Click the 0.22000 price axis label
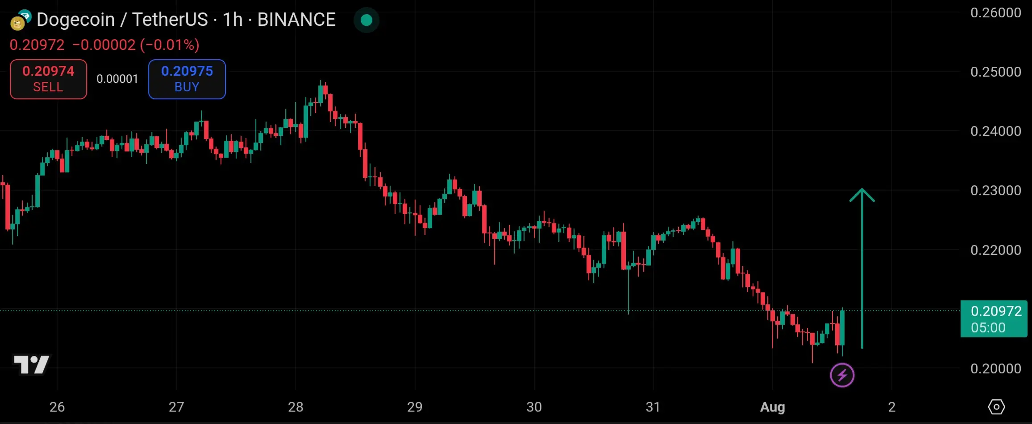Viewport: 1032px width, 424px height. tap(995, 250)
